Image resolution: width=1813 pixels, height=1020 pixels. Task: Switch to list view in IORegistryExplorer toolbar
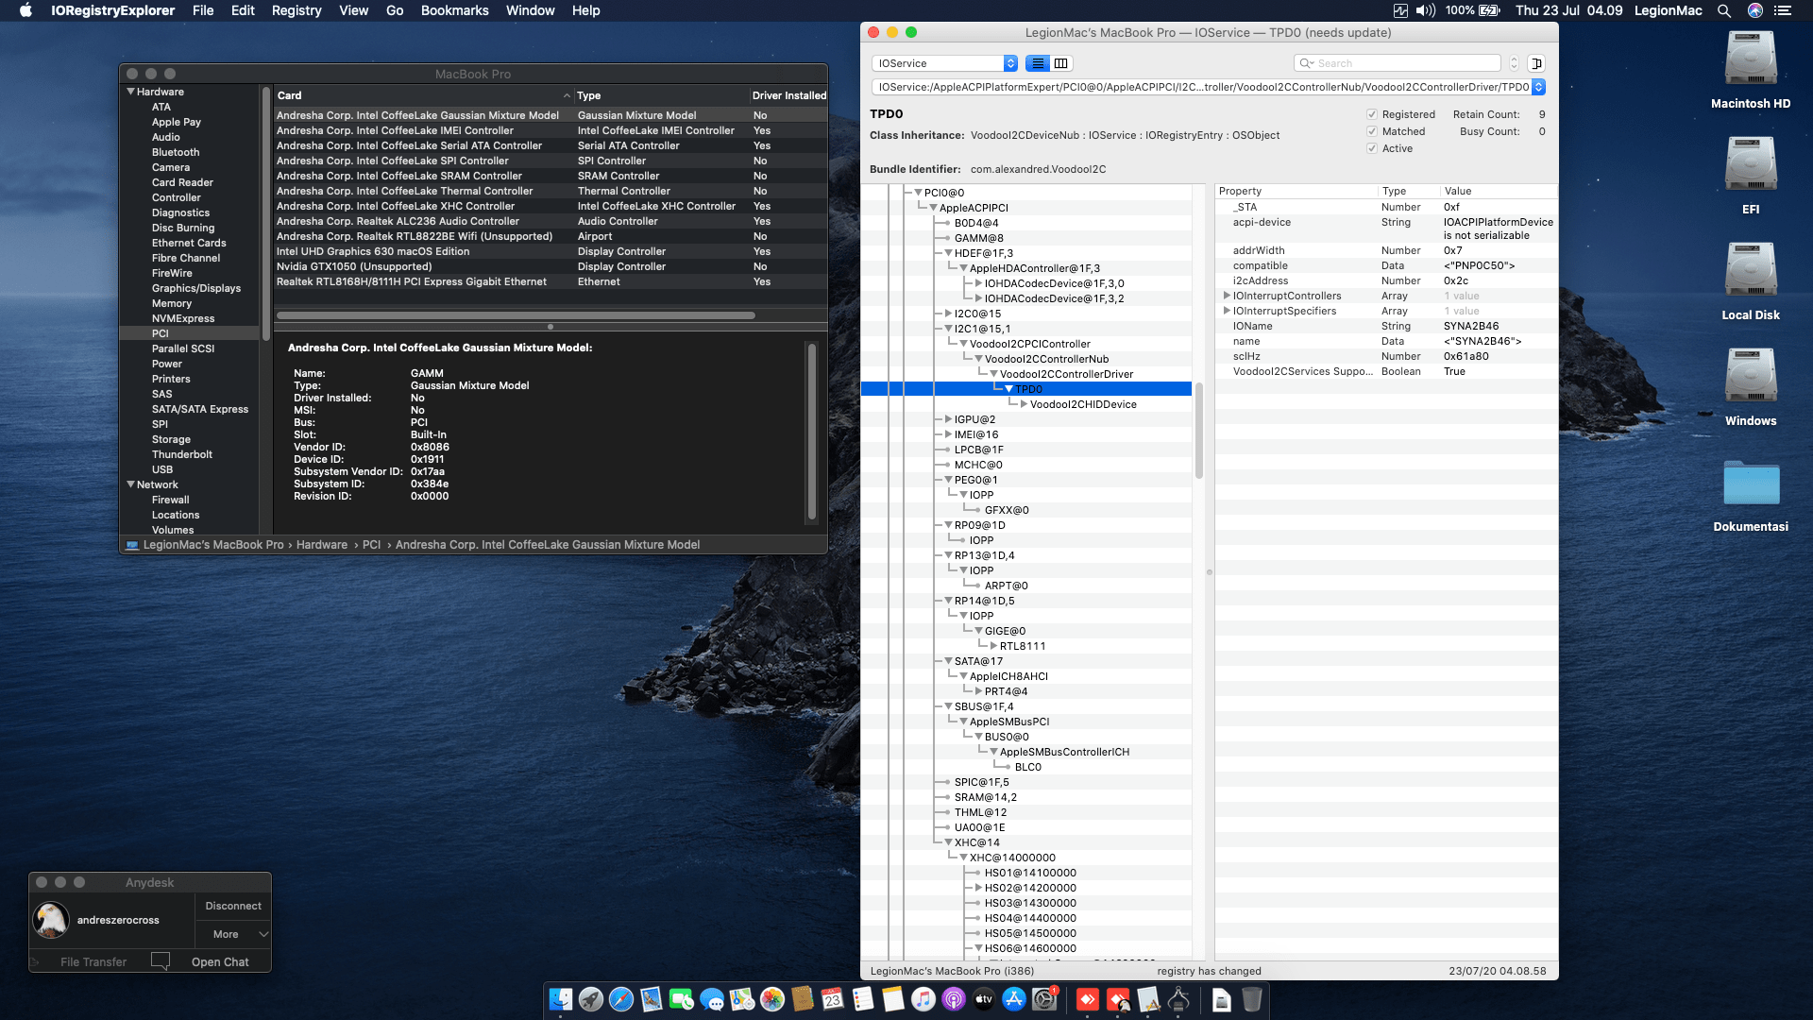point(1036,63)
